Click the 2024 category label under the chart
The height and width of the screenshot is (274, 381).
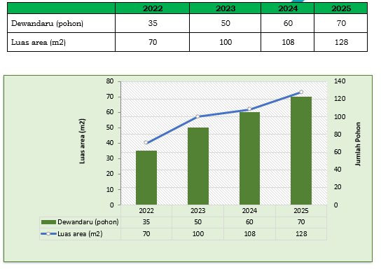click(249, 210)
